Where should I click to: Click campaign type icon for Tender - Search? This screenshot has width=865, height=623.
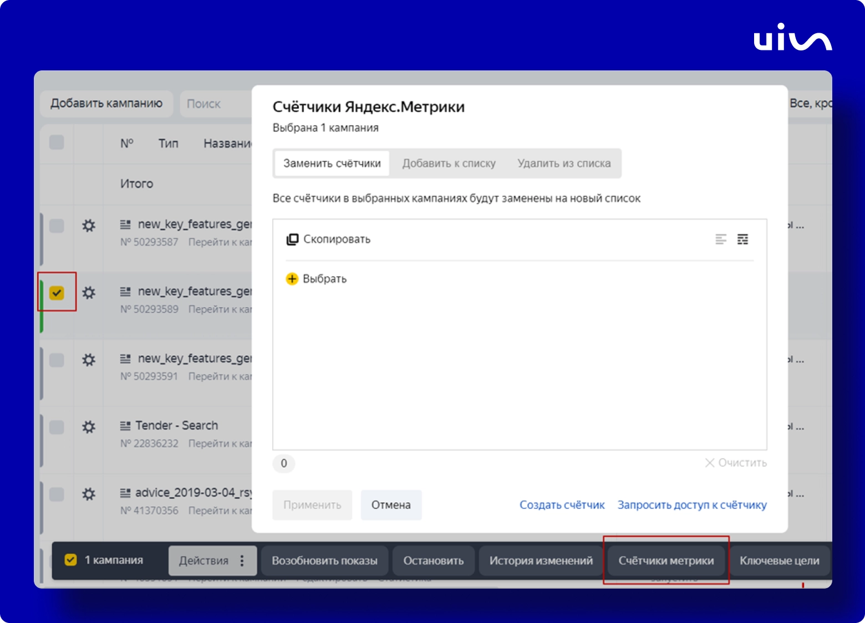(x=126, y=426)
